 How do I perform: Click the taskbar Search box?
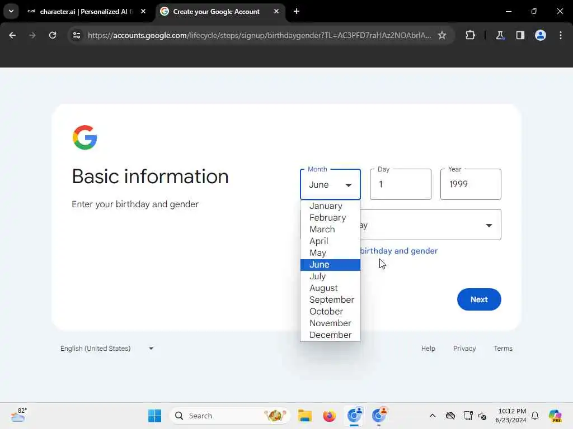pyautogui.click(x=229, y=416)
